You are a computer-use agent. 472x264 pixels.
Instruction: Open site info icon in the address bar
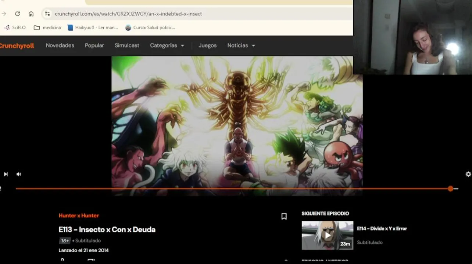[47, 14]
